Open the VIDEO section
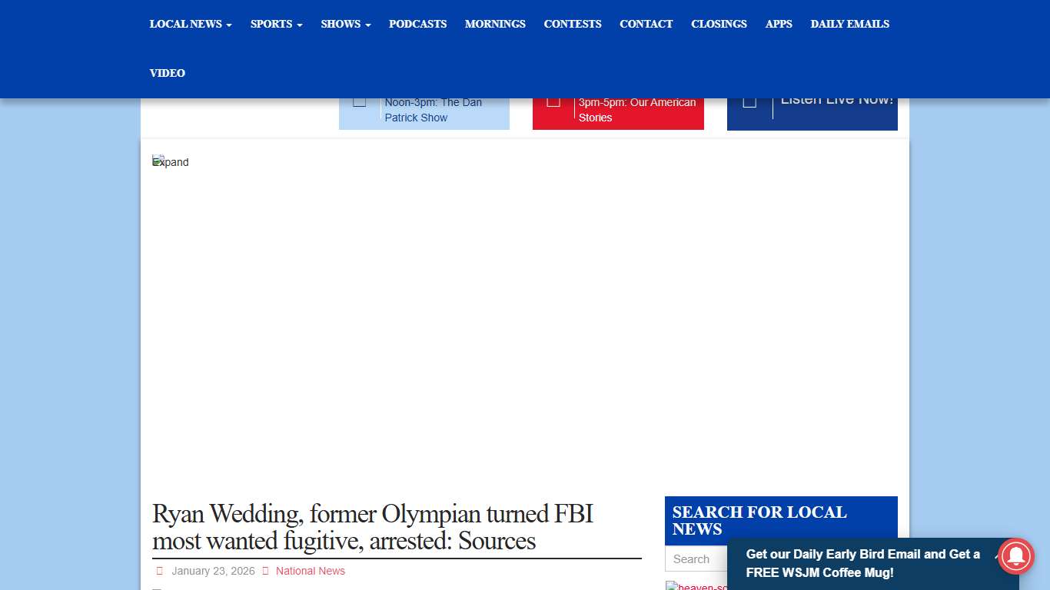Screen dimensions: 1050x590 tap(167, 73)
